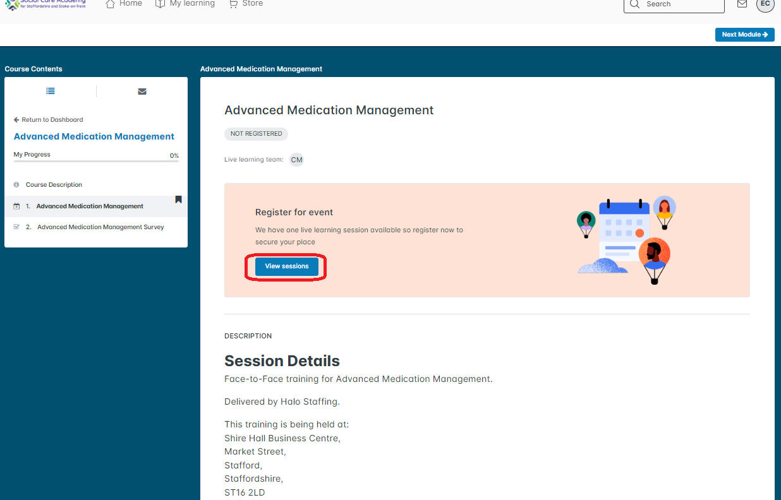Image resolution: width=781 pixels, height=500 pixels.
Task: Click the bookmark icon on module 1
Action: coord(178,199)
